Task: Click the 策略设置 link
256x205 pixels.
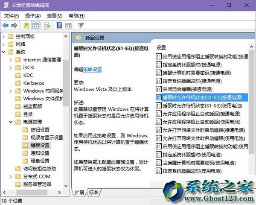Action: click(93, 70)
